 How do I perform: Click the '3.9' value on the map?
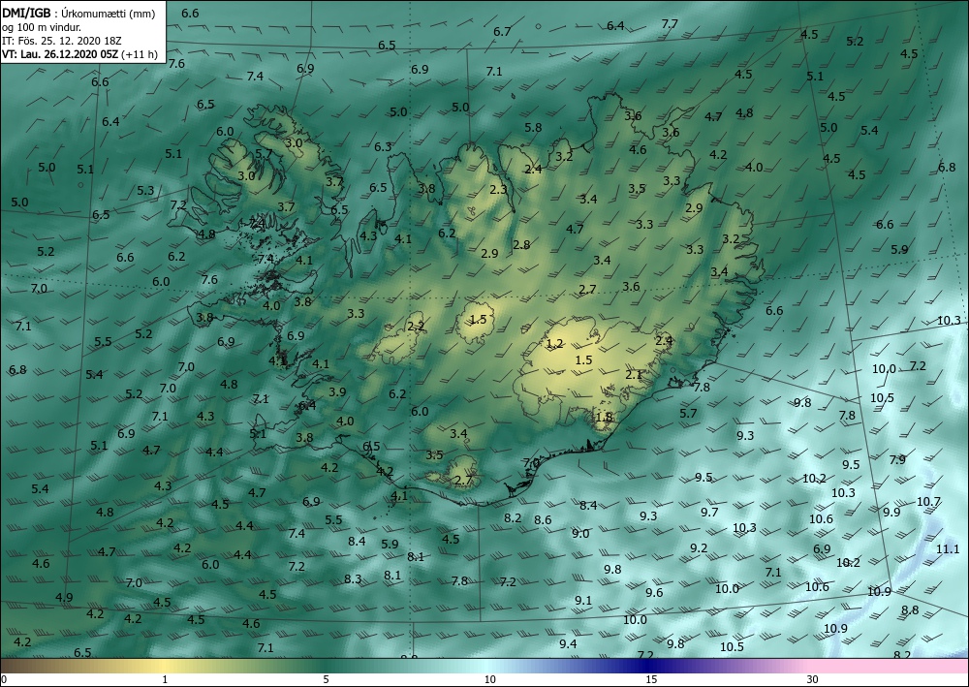click(337, 392)
